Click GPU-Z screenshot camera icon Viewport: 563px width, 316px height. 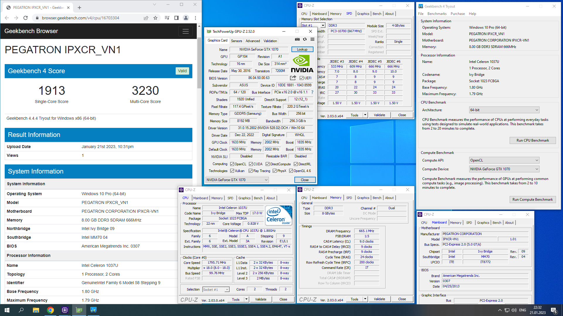[297, 39]
